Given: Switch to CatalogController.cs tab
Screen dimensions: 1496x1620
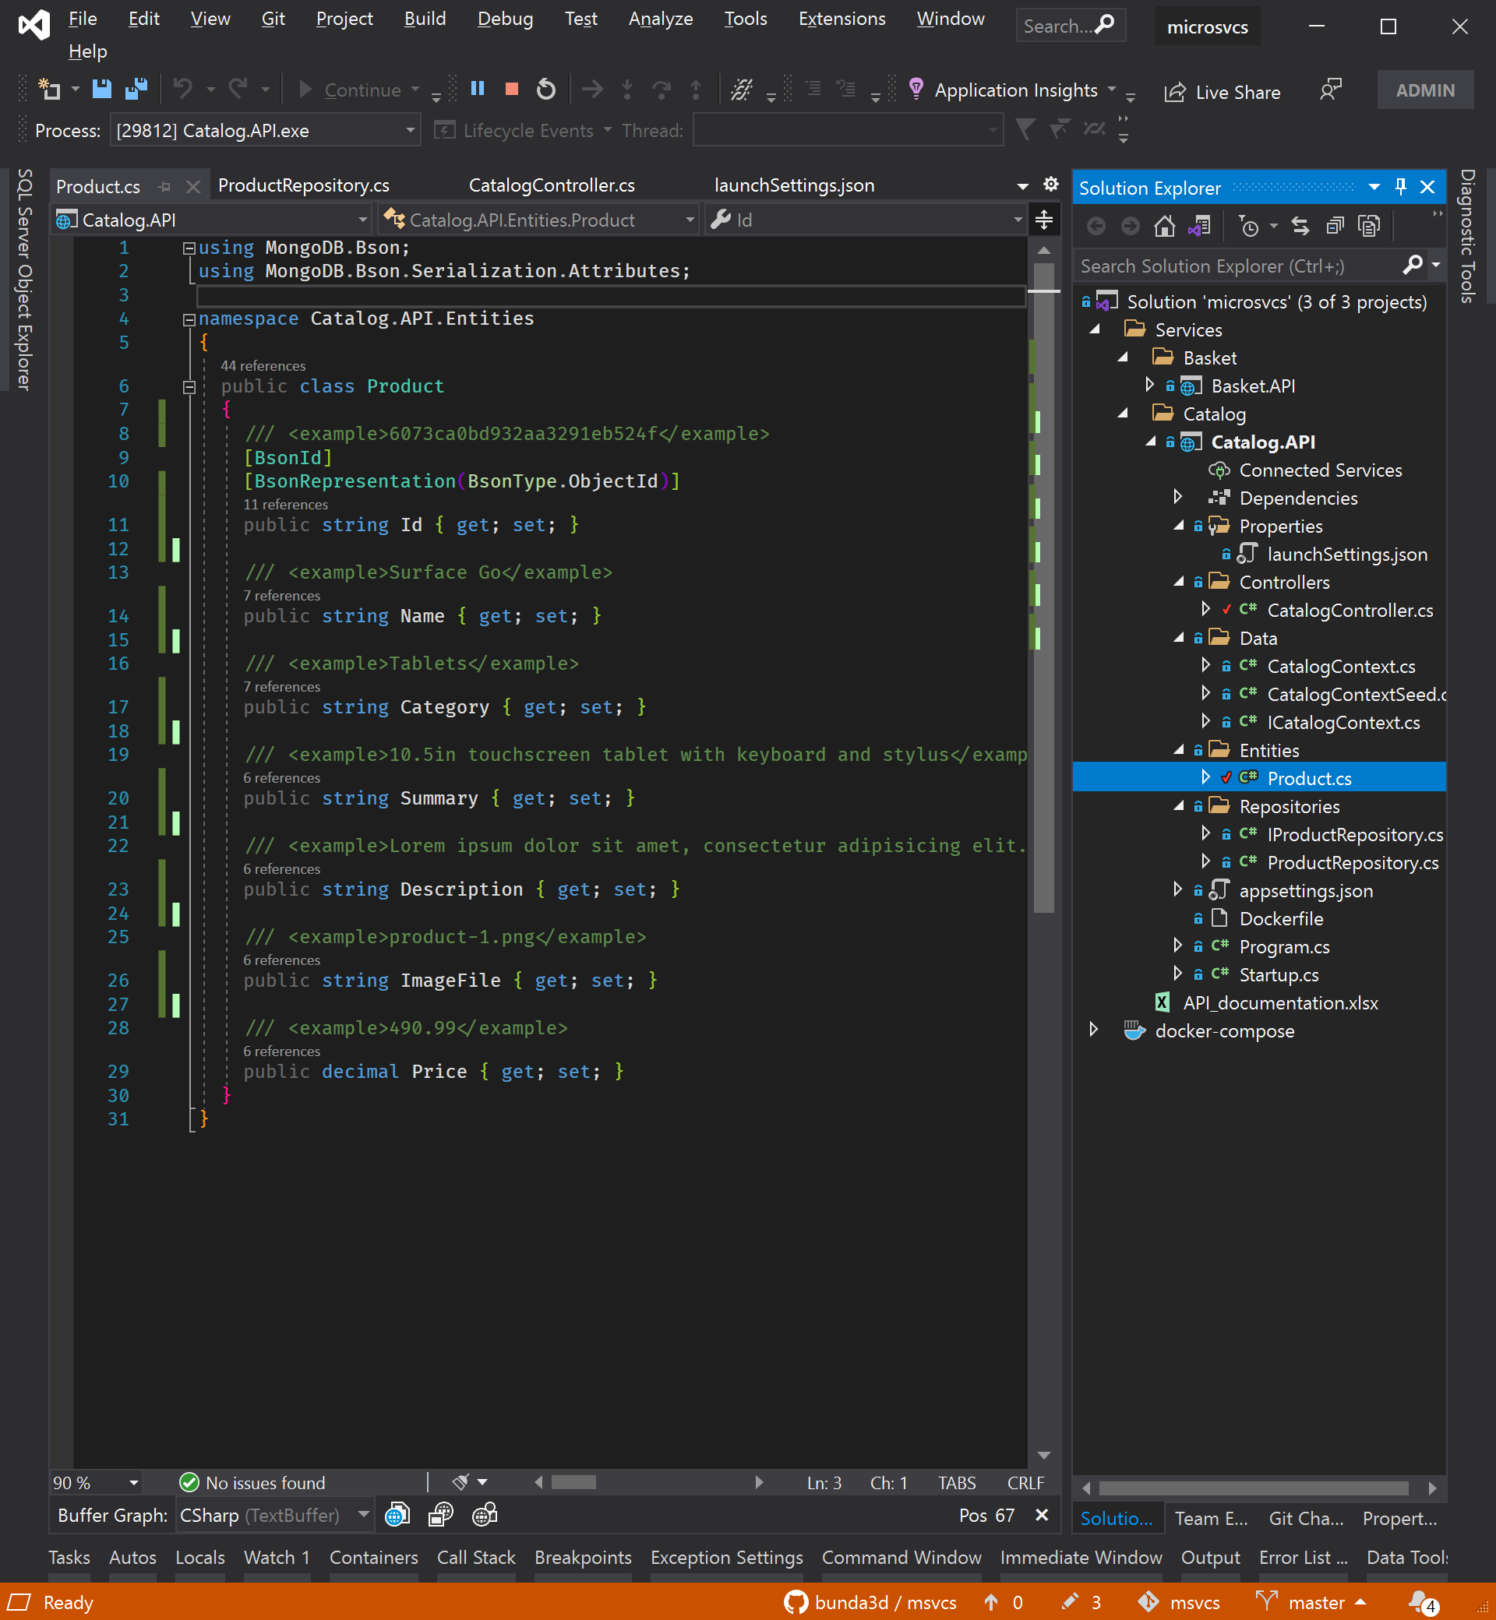Looking at the screenshot, I should tap(552, 185).
